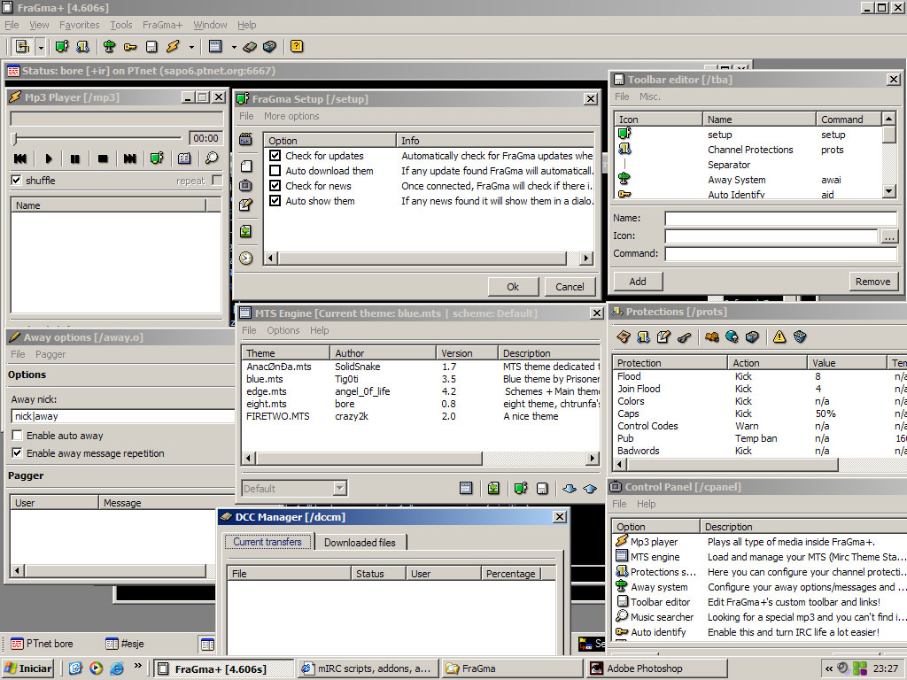This screenshot has width=907, height=680.
Task: Click the globe icon in Protections toolbar
Action: point(732,336)
